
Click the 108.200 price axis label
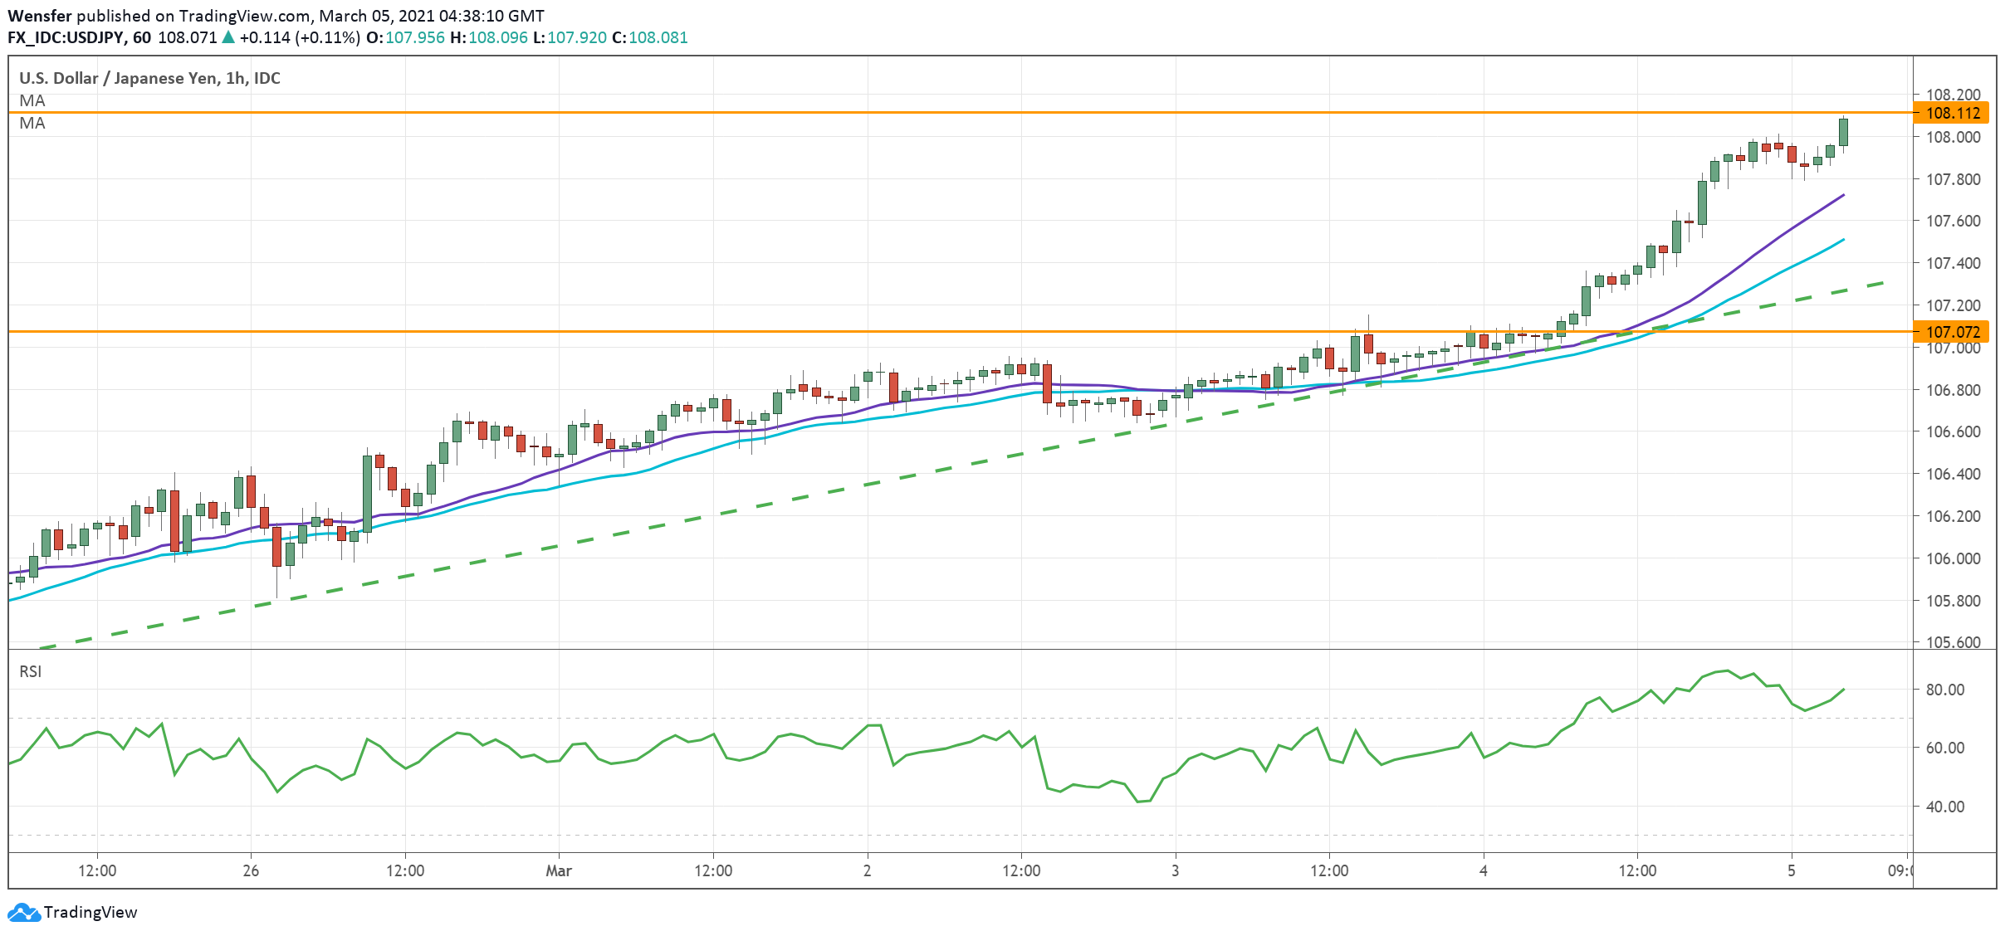tap(1953, 95)
